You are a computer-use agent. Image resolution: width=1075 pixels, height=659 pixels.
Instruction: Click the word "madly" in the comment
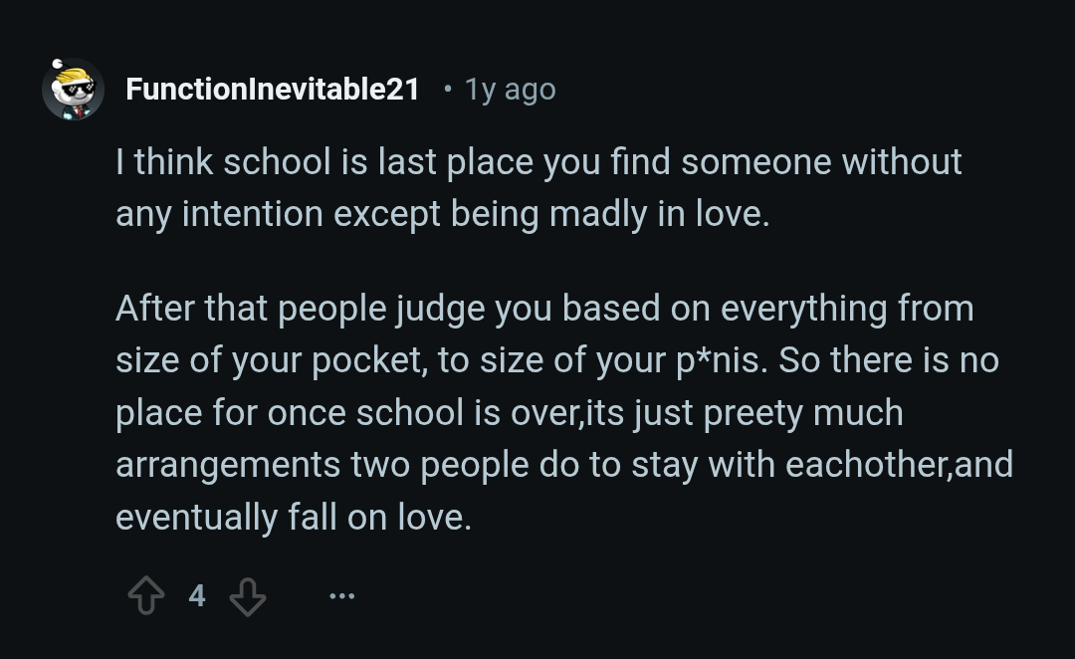point(595,214)
